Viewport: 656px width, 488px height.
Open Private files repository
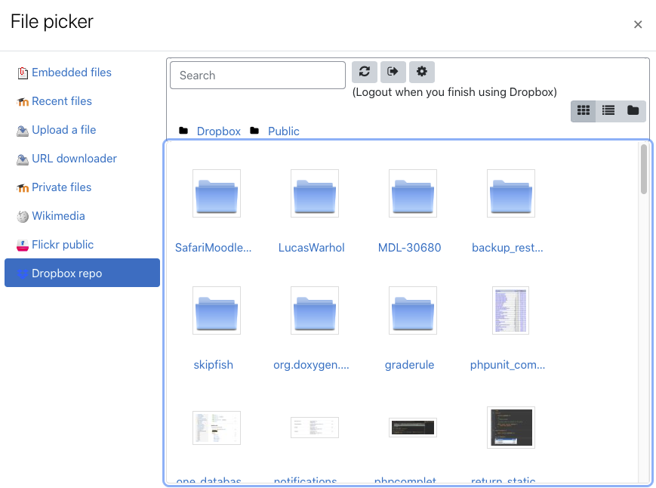(x=61, y=187)
